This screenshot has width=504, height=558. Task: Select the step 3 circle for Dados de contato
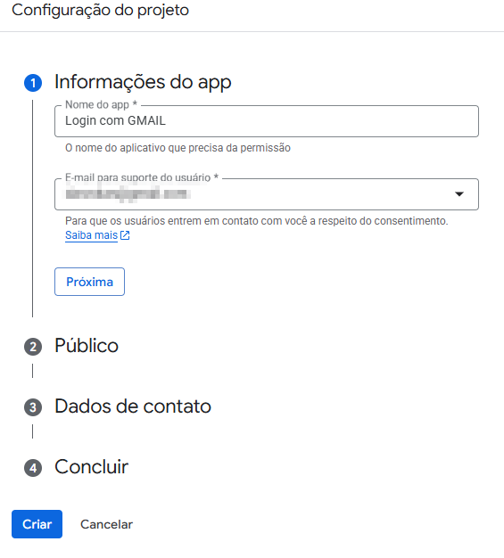click(33, 407)
